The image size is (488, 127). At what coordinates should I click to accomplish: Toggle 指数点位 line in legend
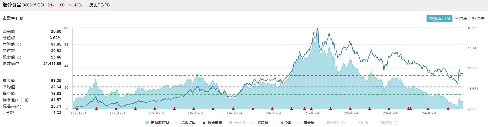click(185, 123)
